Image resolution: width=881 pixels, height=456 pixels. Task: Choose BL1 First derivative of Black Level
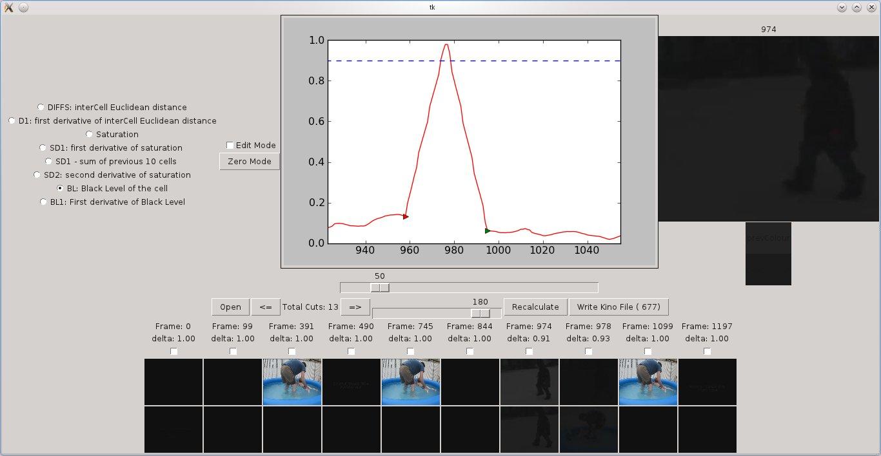pyautogui.click(x=44, y=202)
